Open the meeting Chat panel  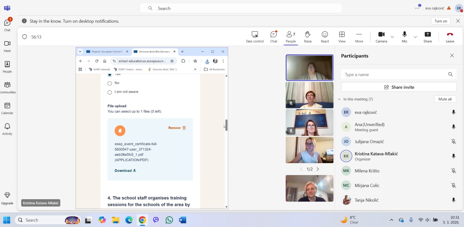click(273, 34)
